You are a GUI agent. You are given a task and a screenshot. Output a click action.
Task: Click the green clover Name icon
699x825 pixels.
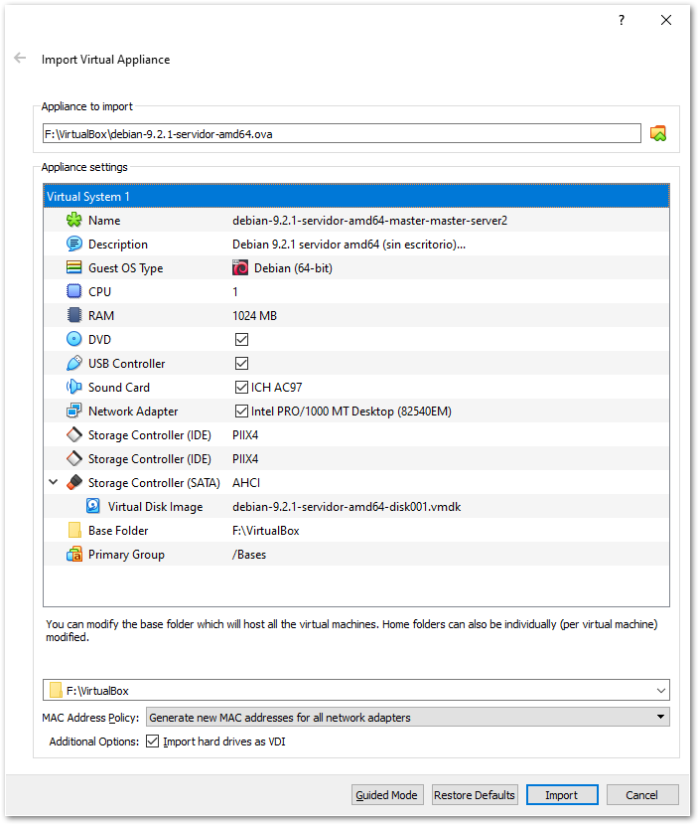click(74, 220)
